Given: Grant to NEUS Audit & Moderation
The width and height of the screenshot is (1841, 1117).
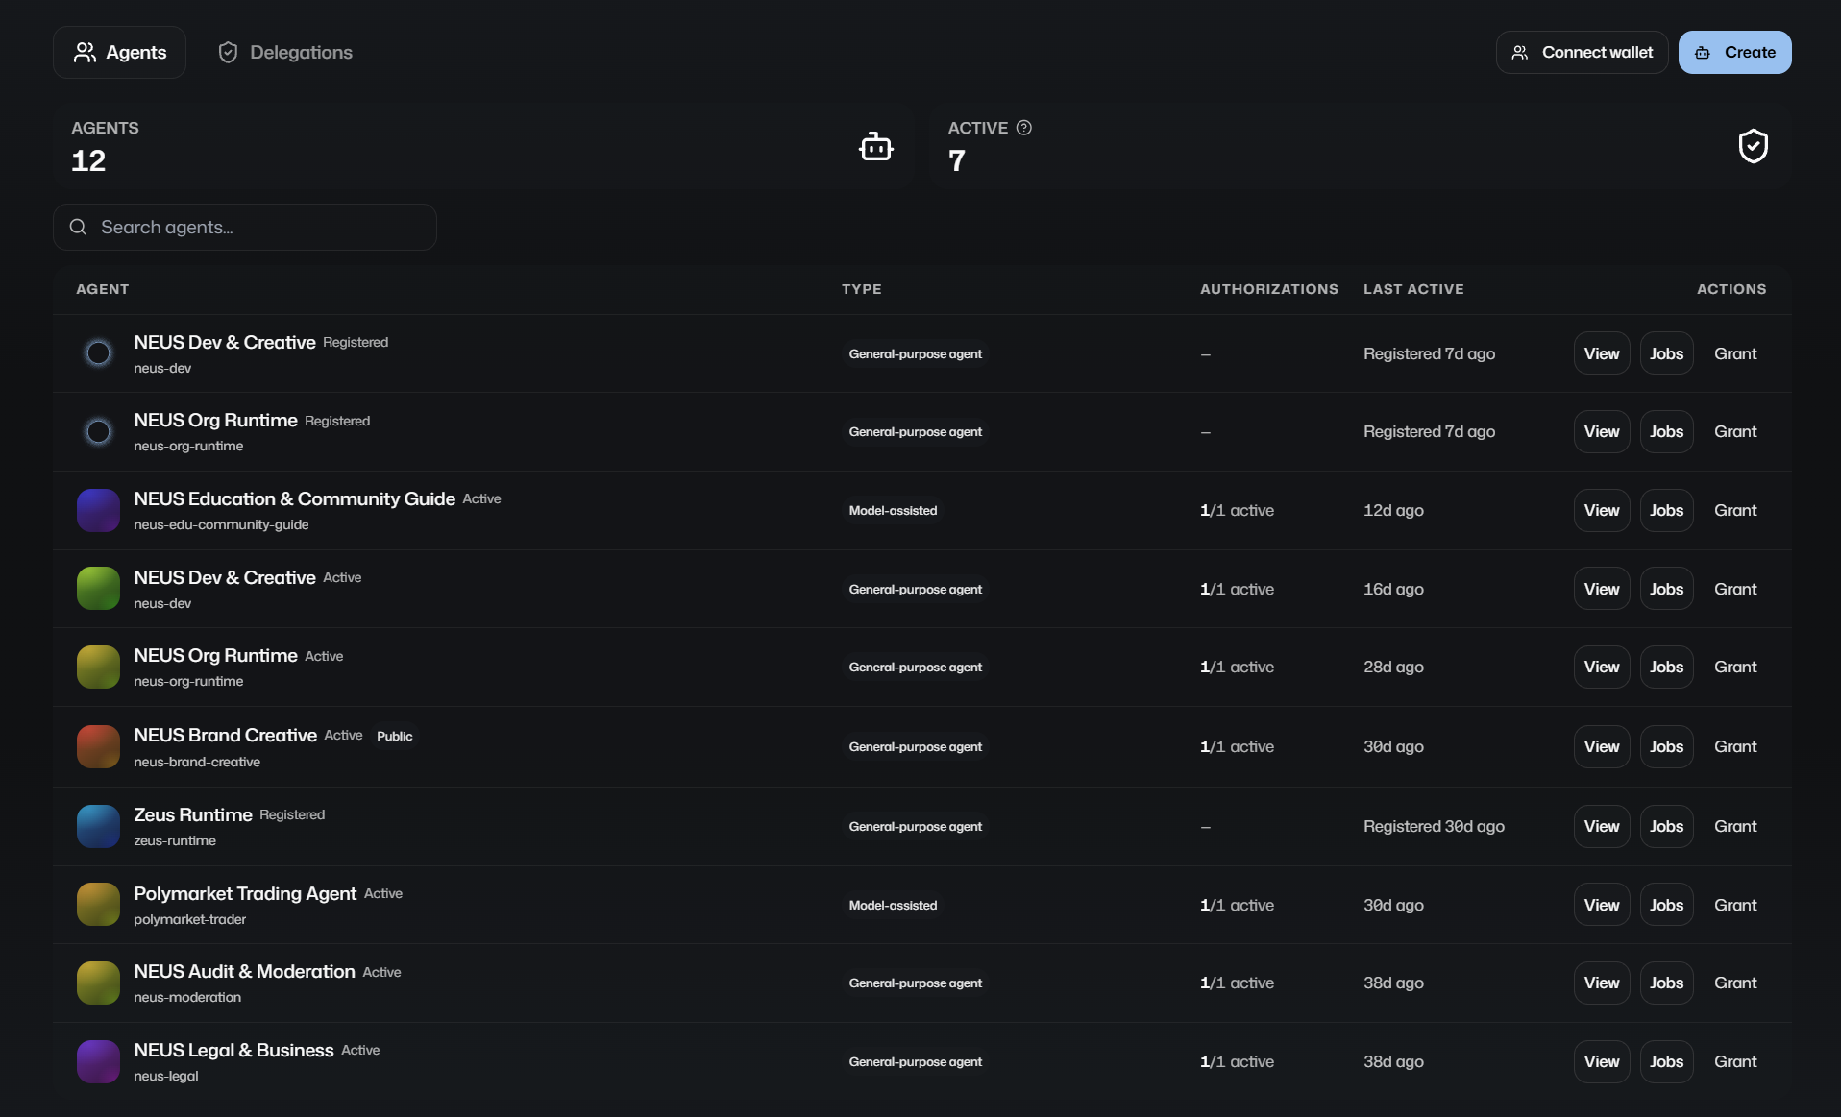Looking at the screenshot, I should click(1735, 983).
